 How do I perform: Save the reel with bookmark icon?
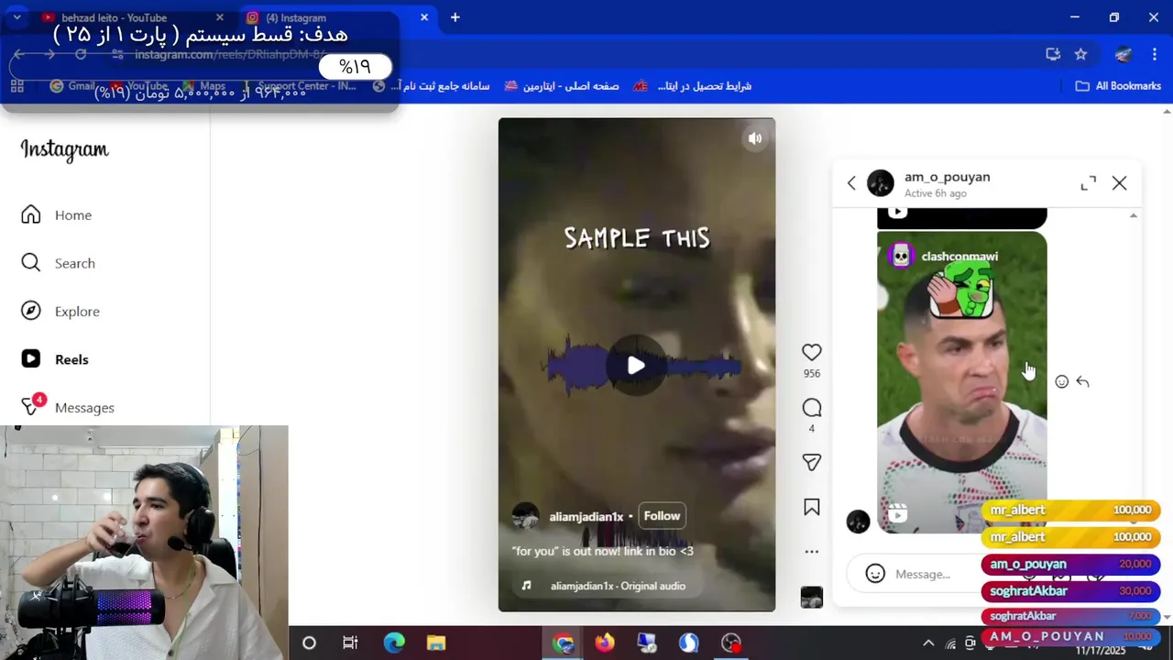click(811, 507)
